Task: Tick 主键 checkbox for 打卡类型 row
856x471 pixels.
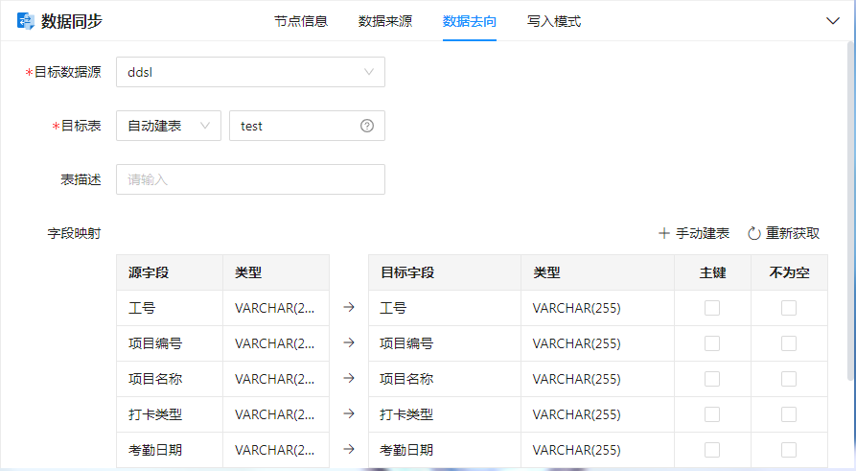Action: coord(712,414)
